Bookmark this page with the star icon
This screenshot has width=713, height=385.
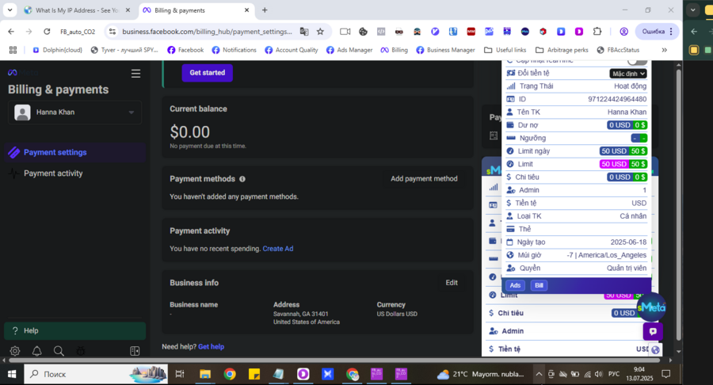click(x=320, y=32)
